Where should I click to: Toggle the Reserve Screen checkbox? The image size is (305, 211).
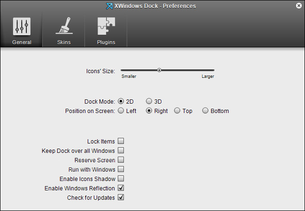121,160
